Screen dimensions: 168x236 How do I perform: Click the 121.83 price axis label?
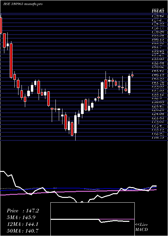coord(158,118)
